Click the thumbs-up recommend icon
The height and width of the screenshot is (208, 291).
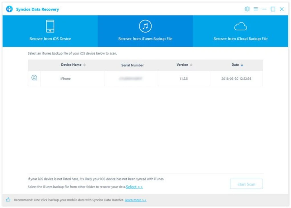8,200
